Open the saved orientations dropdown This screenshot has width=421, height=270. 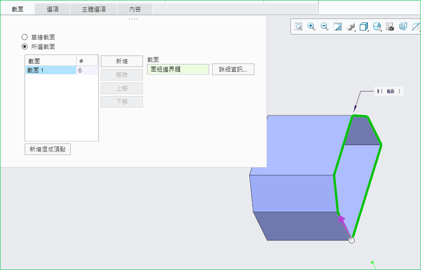point(377,27)
